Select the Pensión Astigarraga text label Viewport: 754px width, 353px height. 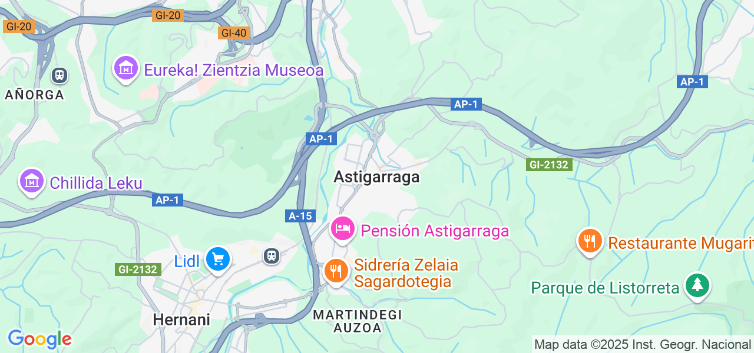pyautogui.click(x=435, y=231)
